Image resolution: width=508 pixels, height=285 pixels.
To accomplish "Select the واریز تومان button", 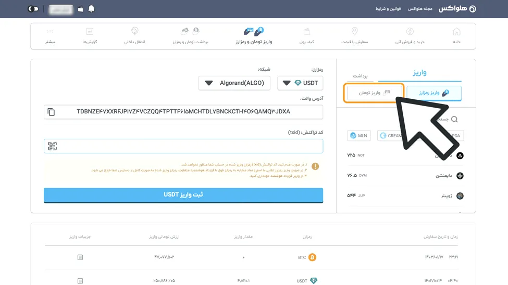I will click(374, 93).
